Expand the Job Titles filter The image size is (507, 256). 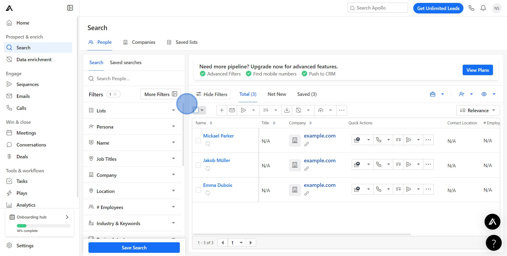tap(132, 159)
